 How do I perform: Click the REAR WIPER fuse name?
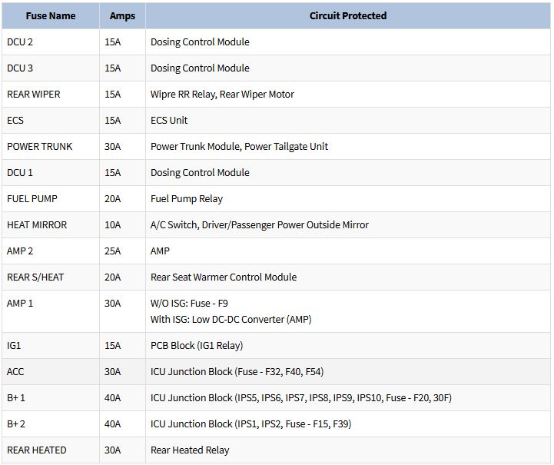[34, 95]
